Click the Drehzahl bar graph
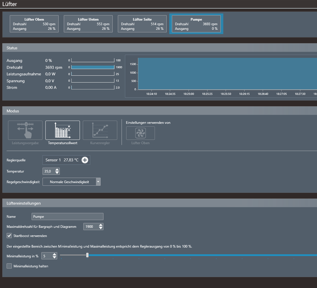 click(x=93, y=67)
